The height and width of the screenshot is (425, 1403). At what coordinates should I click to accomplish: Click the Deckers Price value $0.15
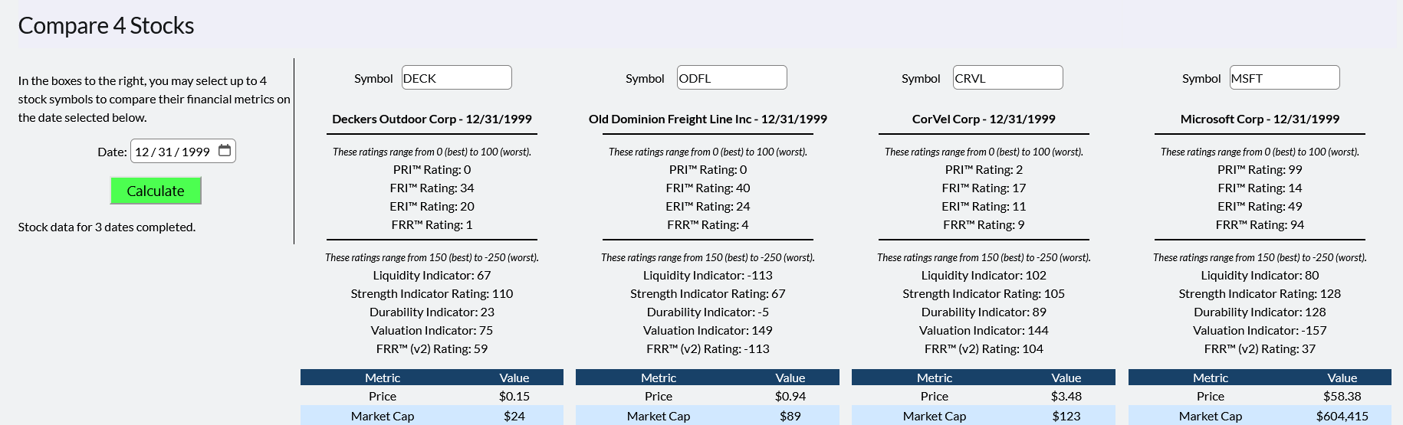pyautogui.click(x=514, y=396)
